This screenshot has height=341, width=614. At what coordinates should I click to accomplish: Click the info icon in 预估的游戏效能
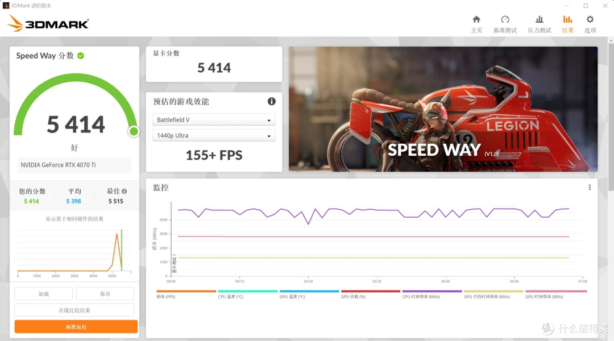click(271, 101)
